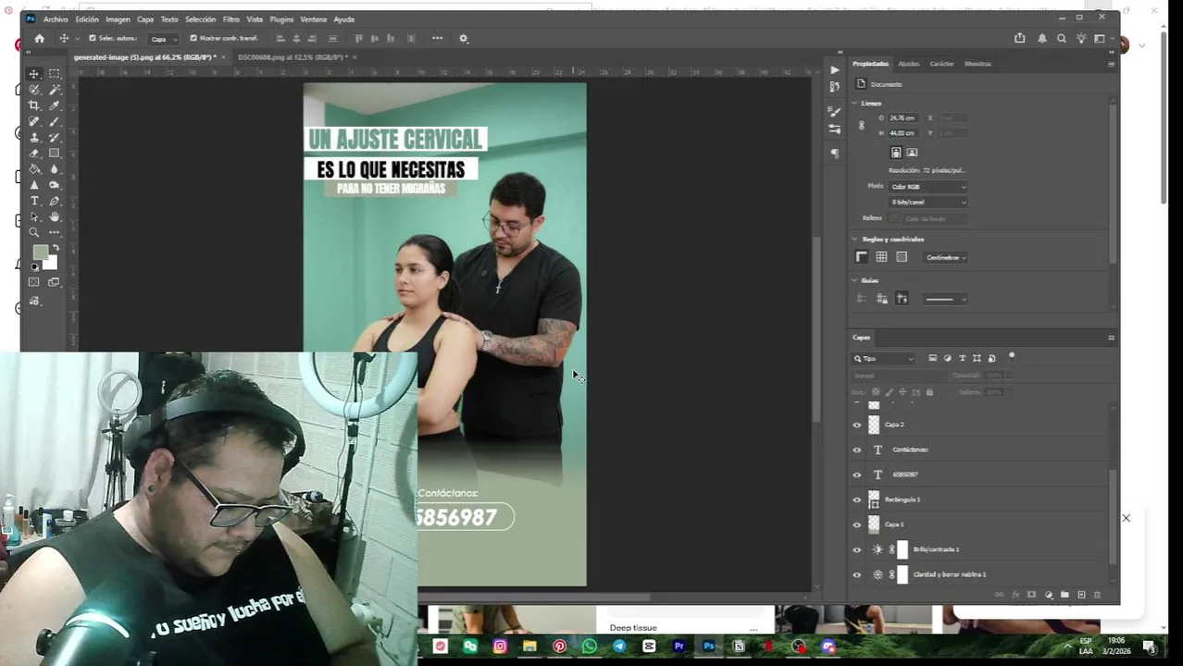Select the Spot Healing Brush tool

34,121
